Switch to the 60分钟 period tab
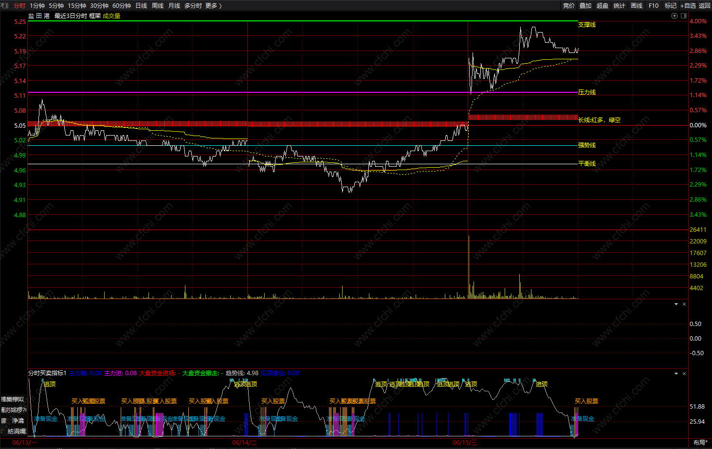This screenshot has width=712, height=449. pos(122,6)
